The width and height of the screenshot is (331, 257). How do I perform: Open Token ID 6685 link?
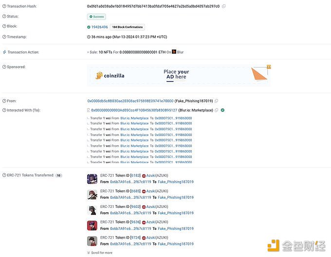135,191
